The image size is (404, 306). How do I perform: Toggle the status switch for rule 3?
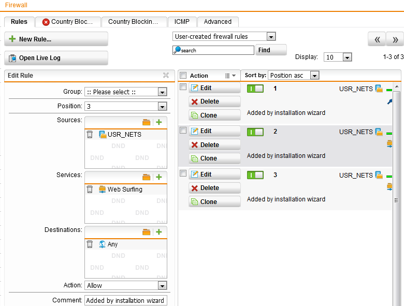255,175
